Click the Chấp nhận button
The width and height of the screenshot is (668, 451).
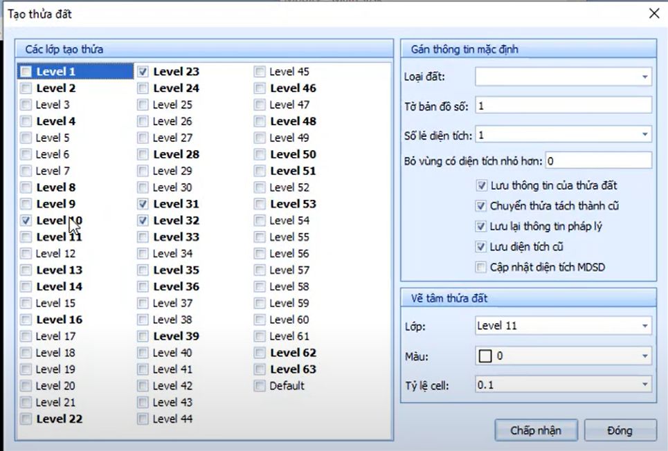536,430
